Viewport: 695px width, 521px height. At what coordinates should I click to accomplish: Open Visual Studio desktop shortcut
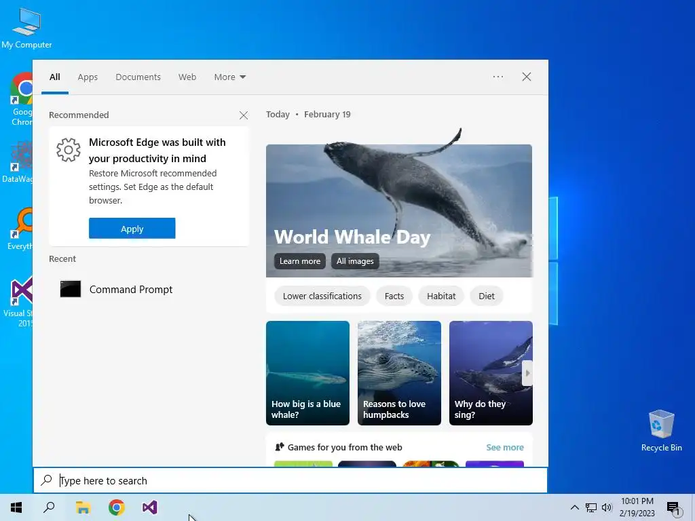click(18, 302)
